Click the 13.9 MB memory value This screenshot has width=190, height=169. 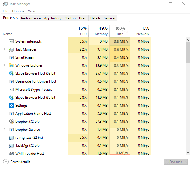[x=102, y=65]
